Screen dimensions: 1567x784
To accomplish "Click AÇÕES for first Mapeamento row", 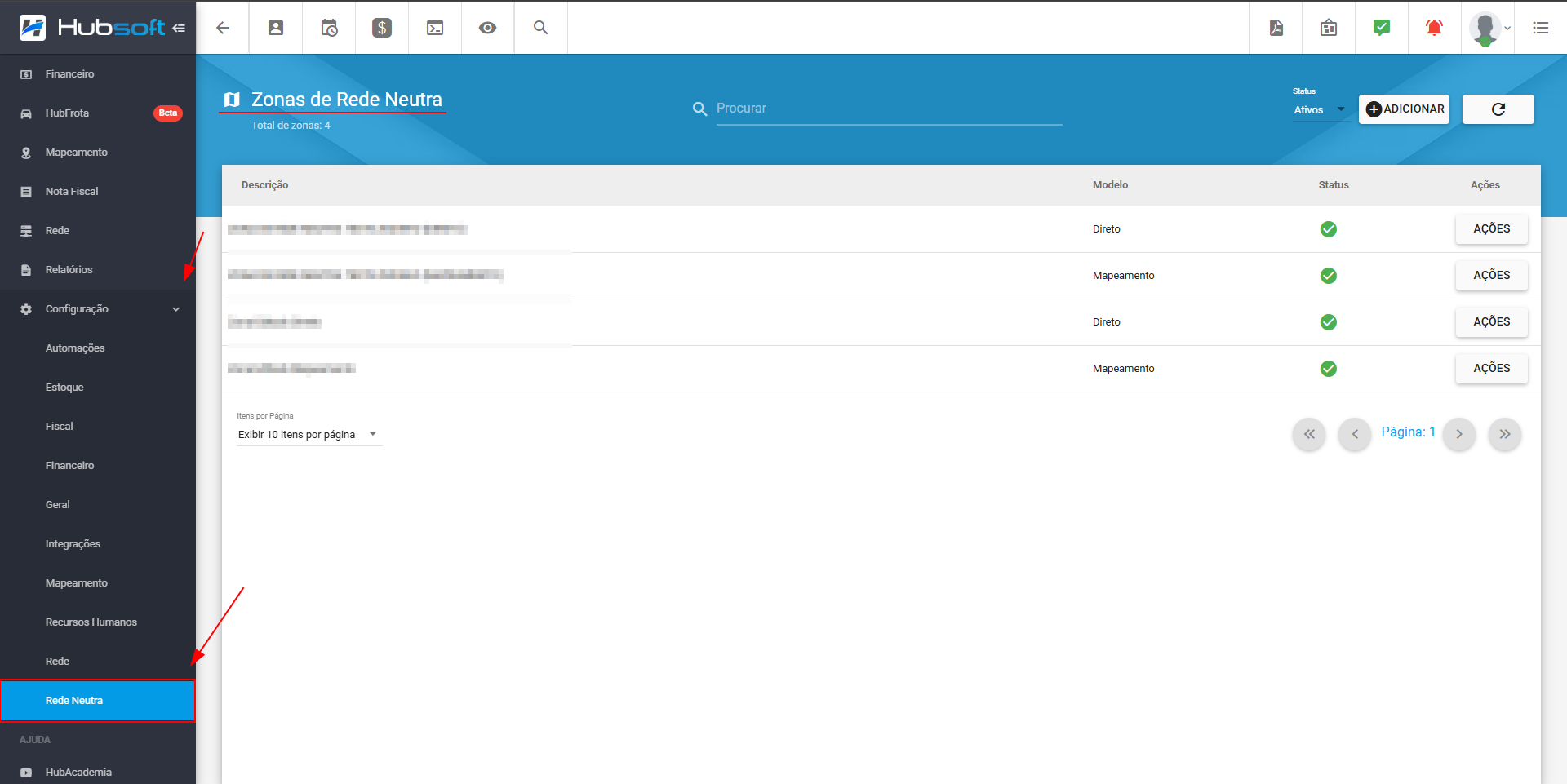I will 1491,276.
